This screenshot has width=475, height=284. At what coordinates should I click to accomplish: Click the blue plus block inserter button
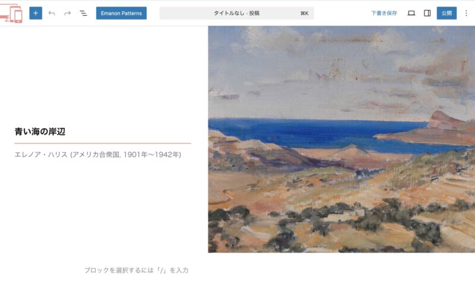point(36,13)
